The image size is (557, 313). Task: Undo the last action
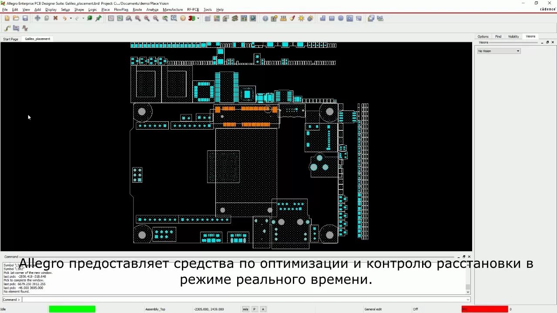64,18
